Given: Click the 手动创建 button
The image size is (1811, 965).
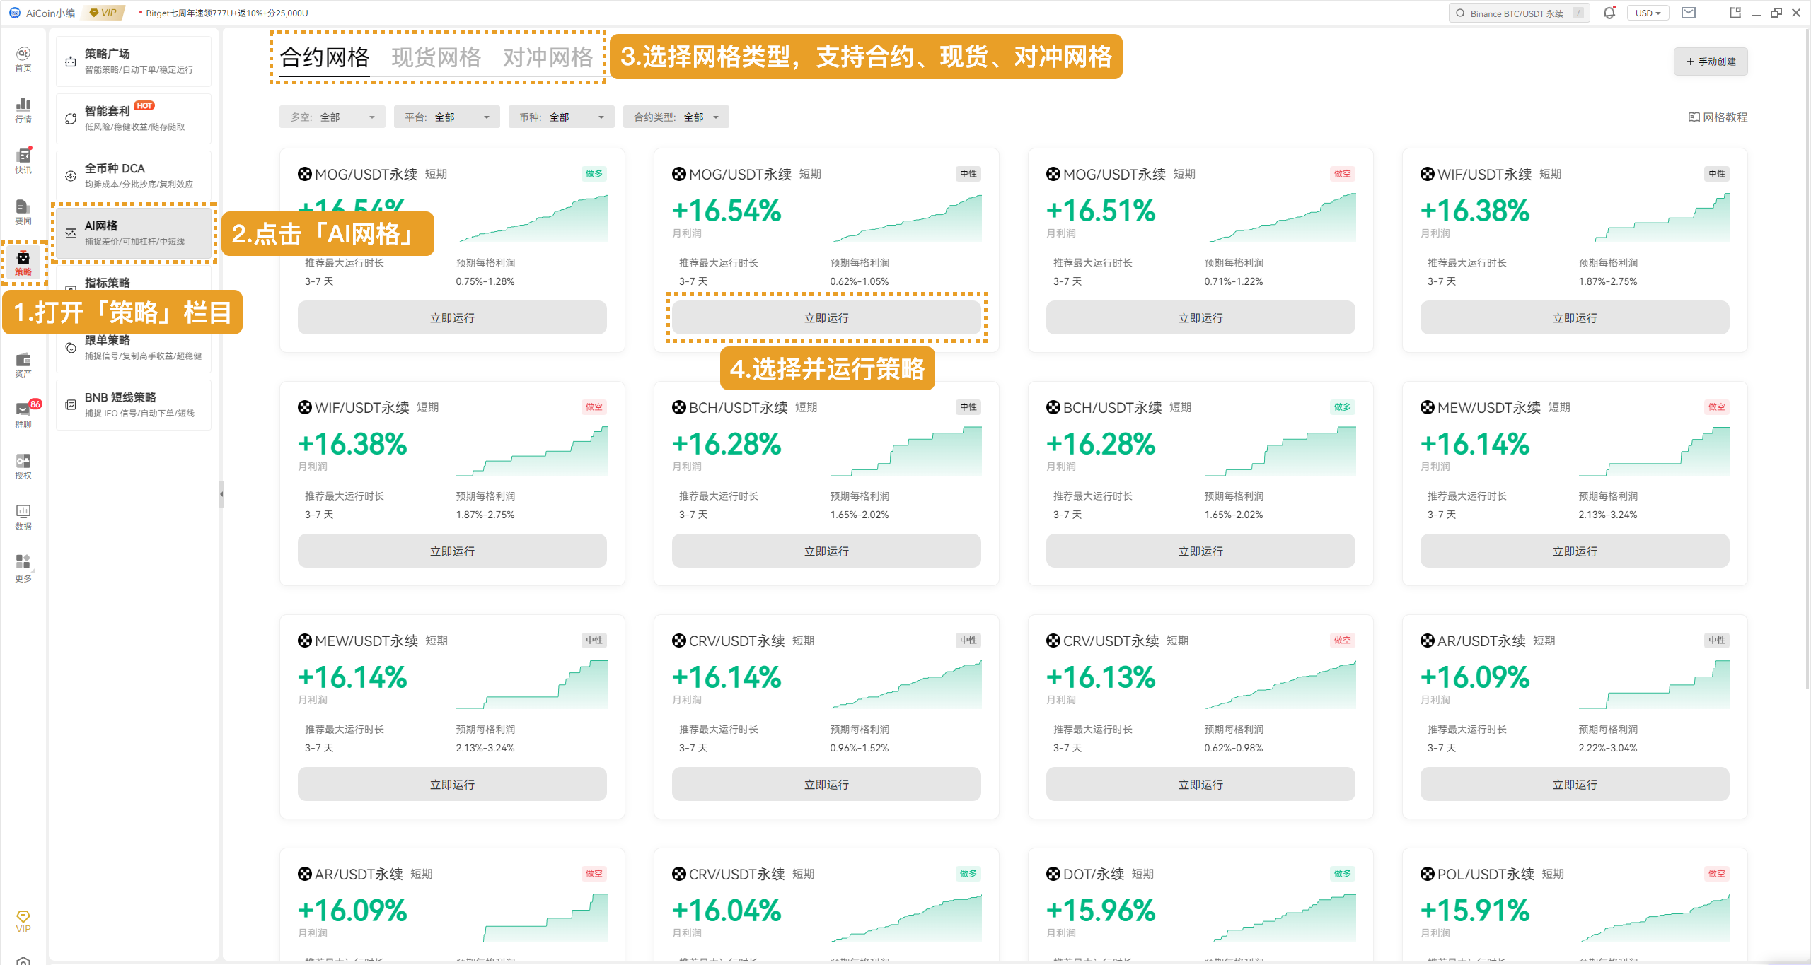Looking at the screenshot, I should (x=1710, y=62).
